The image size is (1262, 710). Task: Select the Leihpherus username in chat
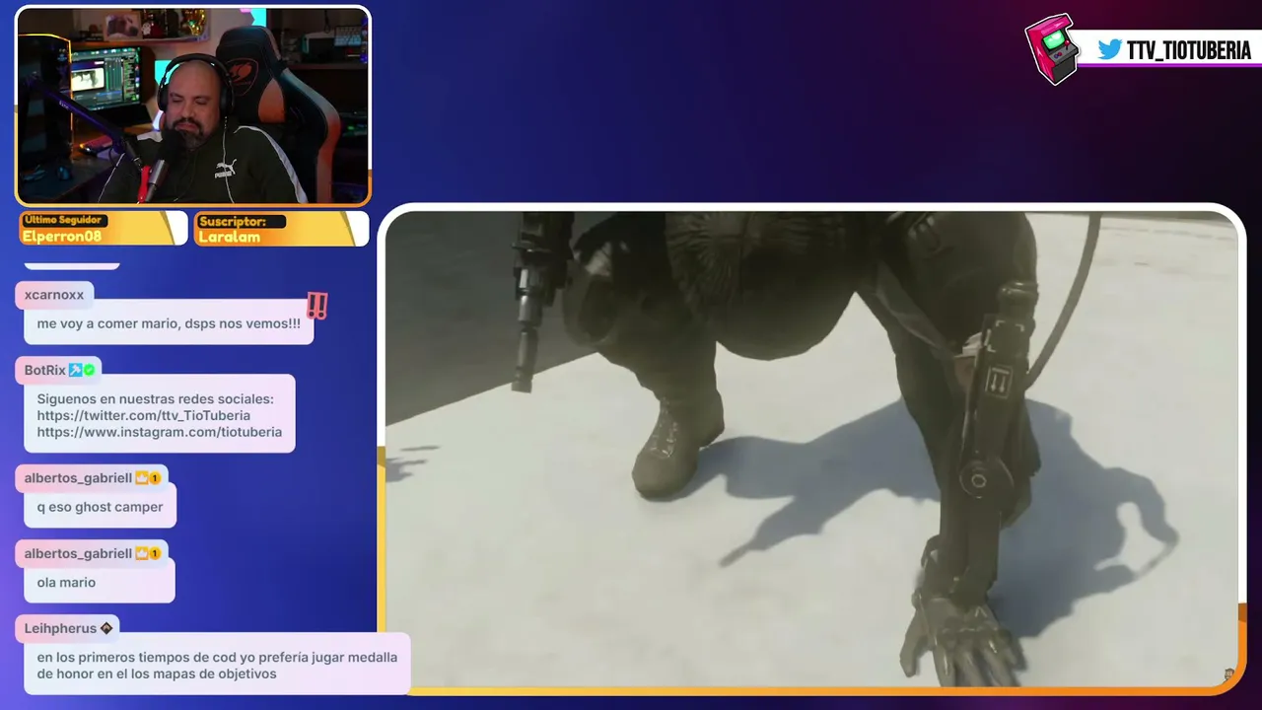pyautogui.click(x=60, y=628)
